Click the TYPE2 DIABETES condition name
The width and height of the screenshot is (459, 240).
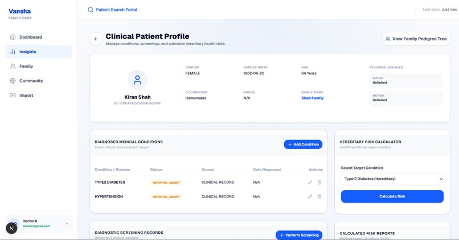coord(110,182)
